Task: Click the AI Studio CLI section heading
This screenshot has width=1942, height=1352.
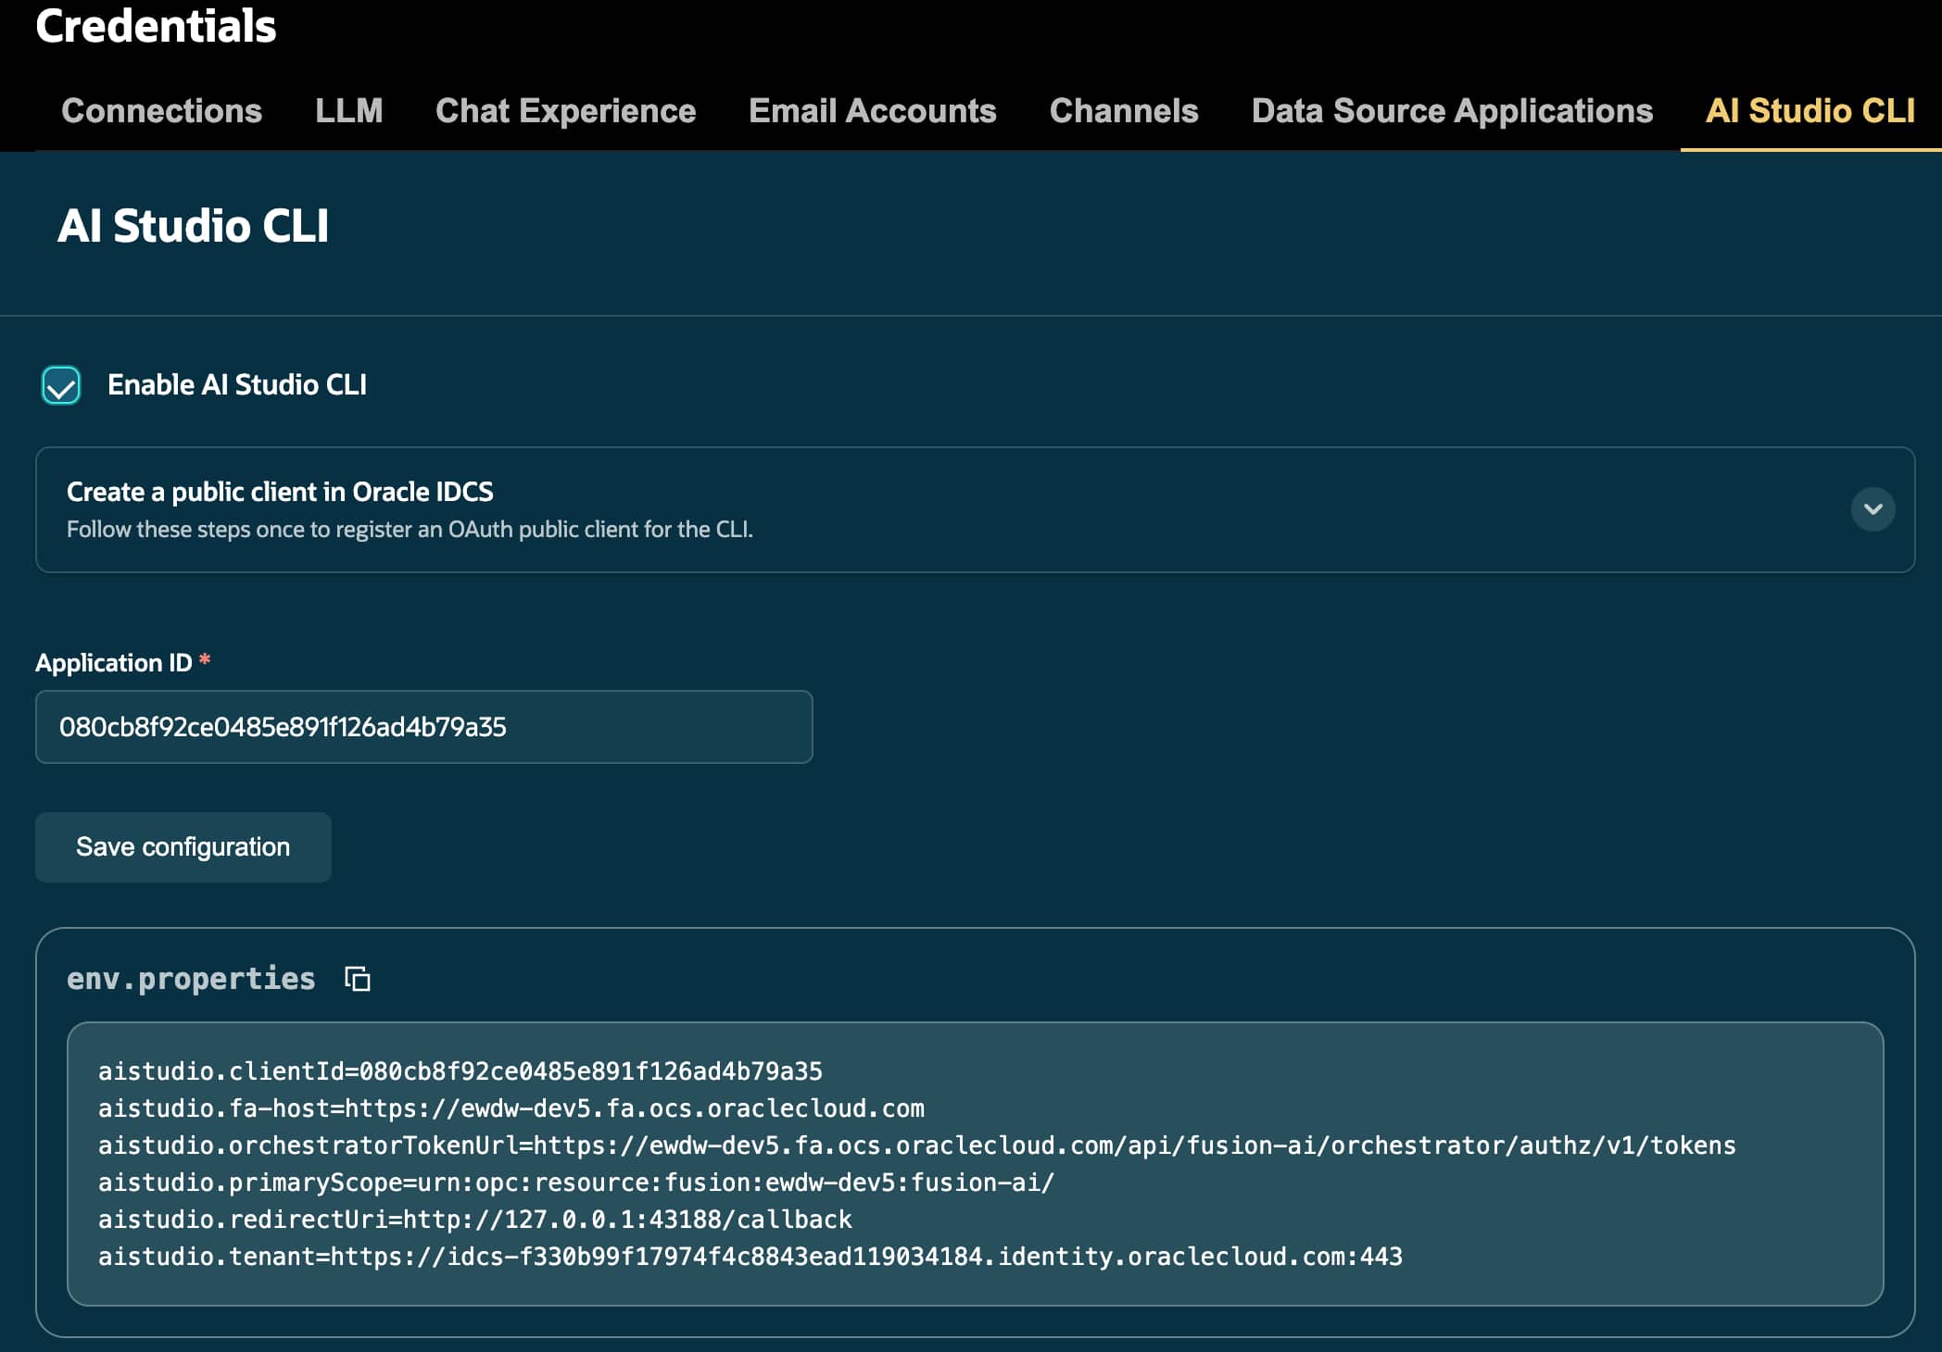Action: click(x=193, y=226)
